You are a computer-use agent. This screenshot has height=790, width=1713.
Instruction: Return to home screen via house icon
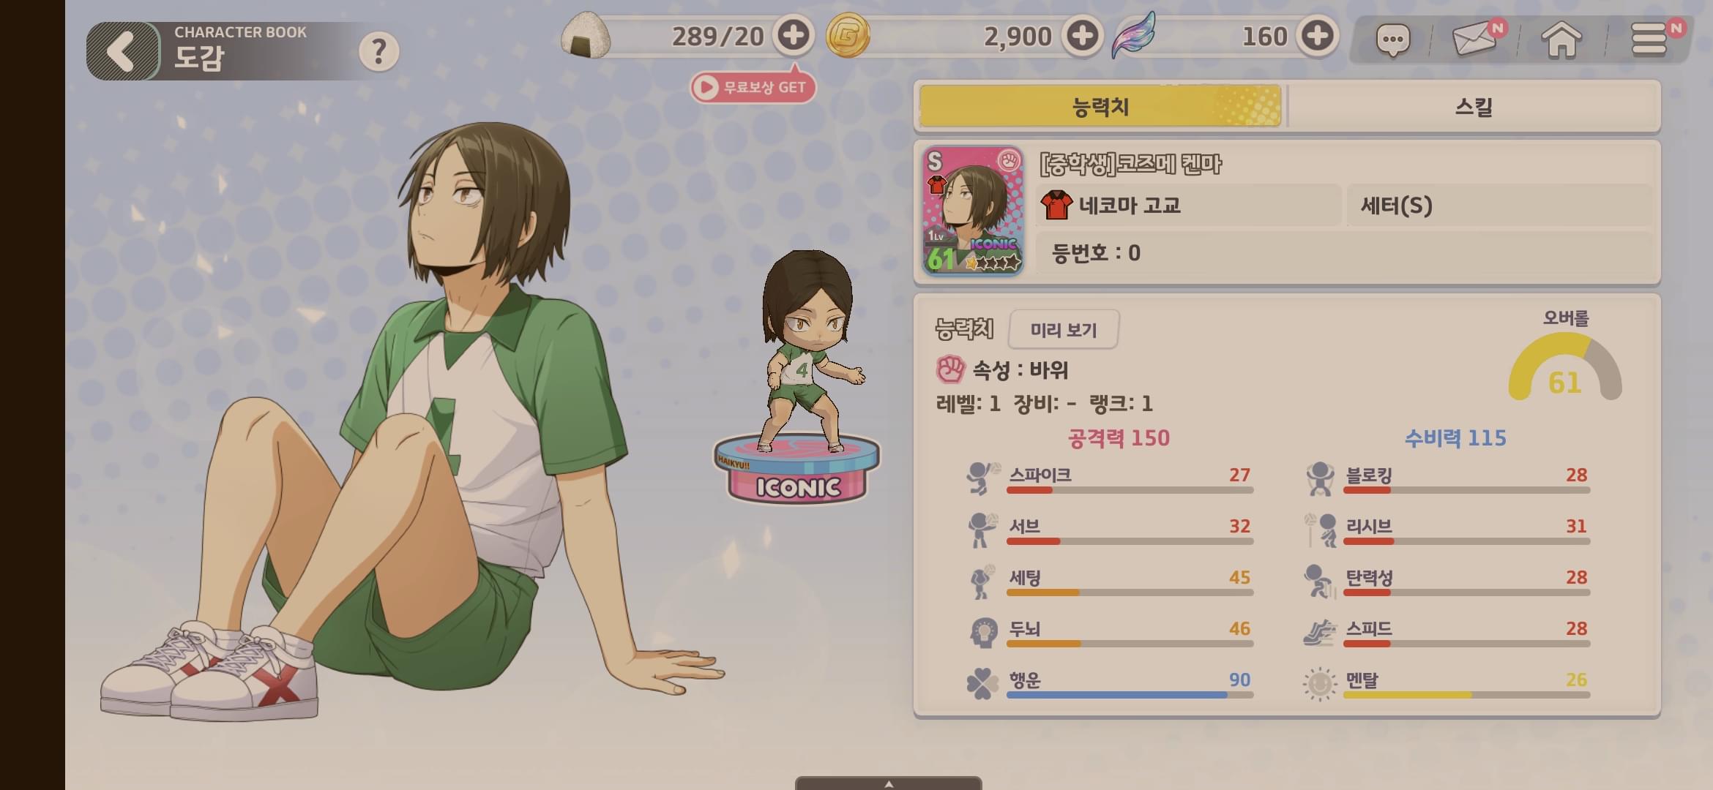(x=1561, y=39)
